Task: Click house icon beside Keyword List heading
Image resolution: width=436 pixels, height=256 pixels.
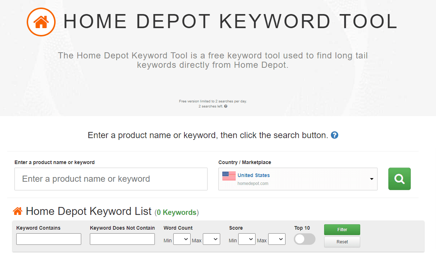Action: point(18,211)
